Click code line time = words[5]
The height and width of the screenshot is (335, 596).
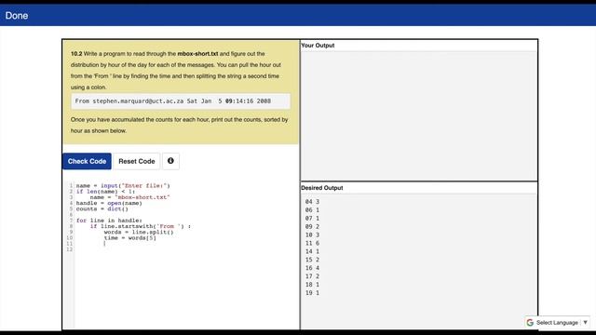coord(130,238)
